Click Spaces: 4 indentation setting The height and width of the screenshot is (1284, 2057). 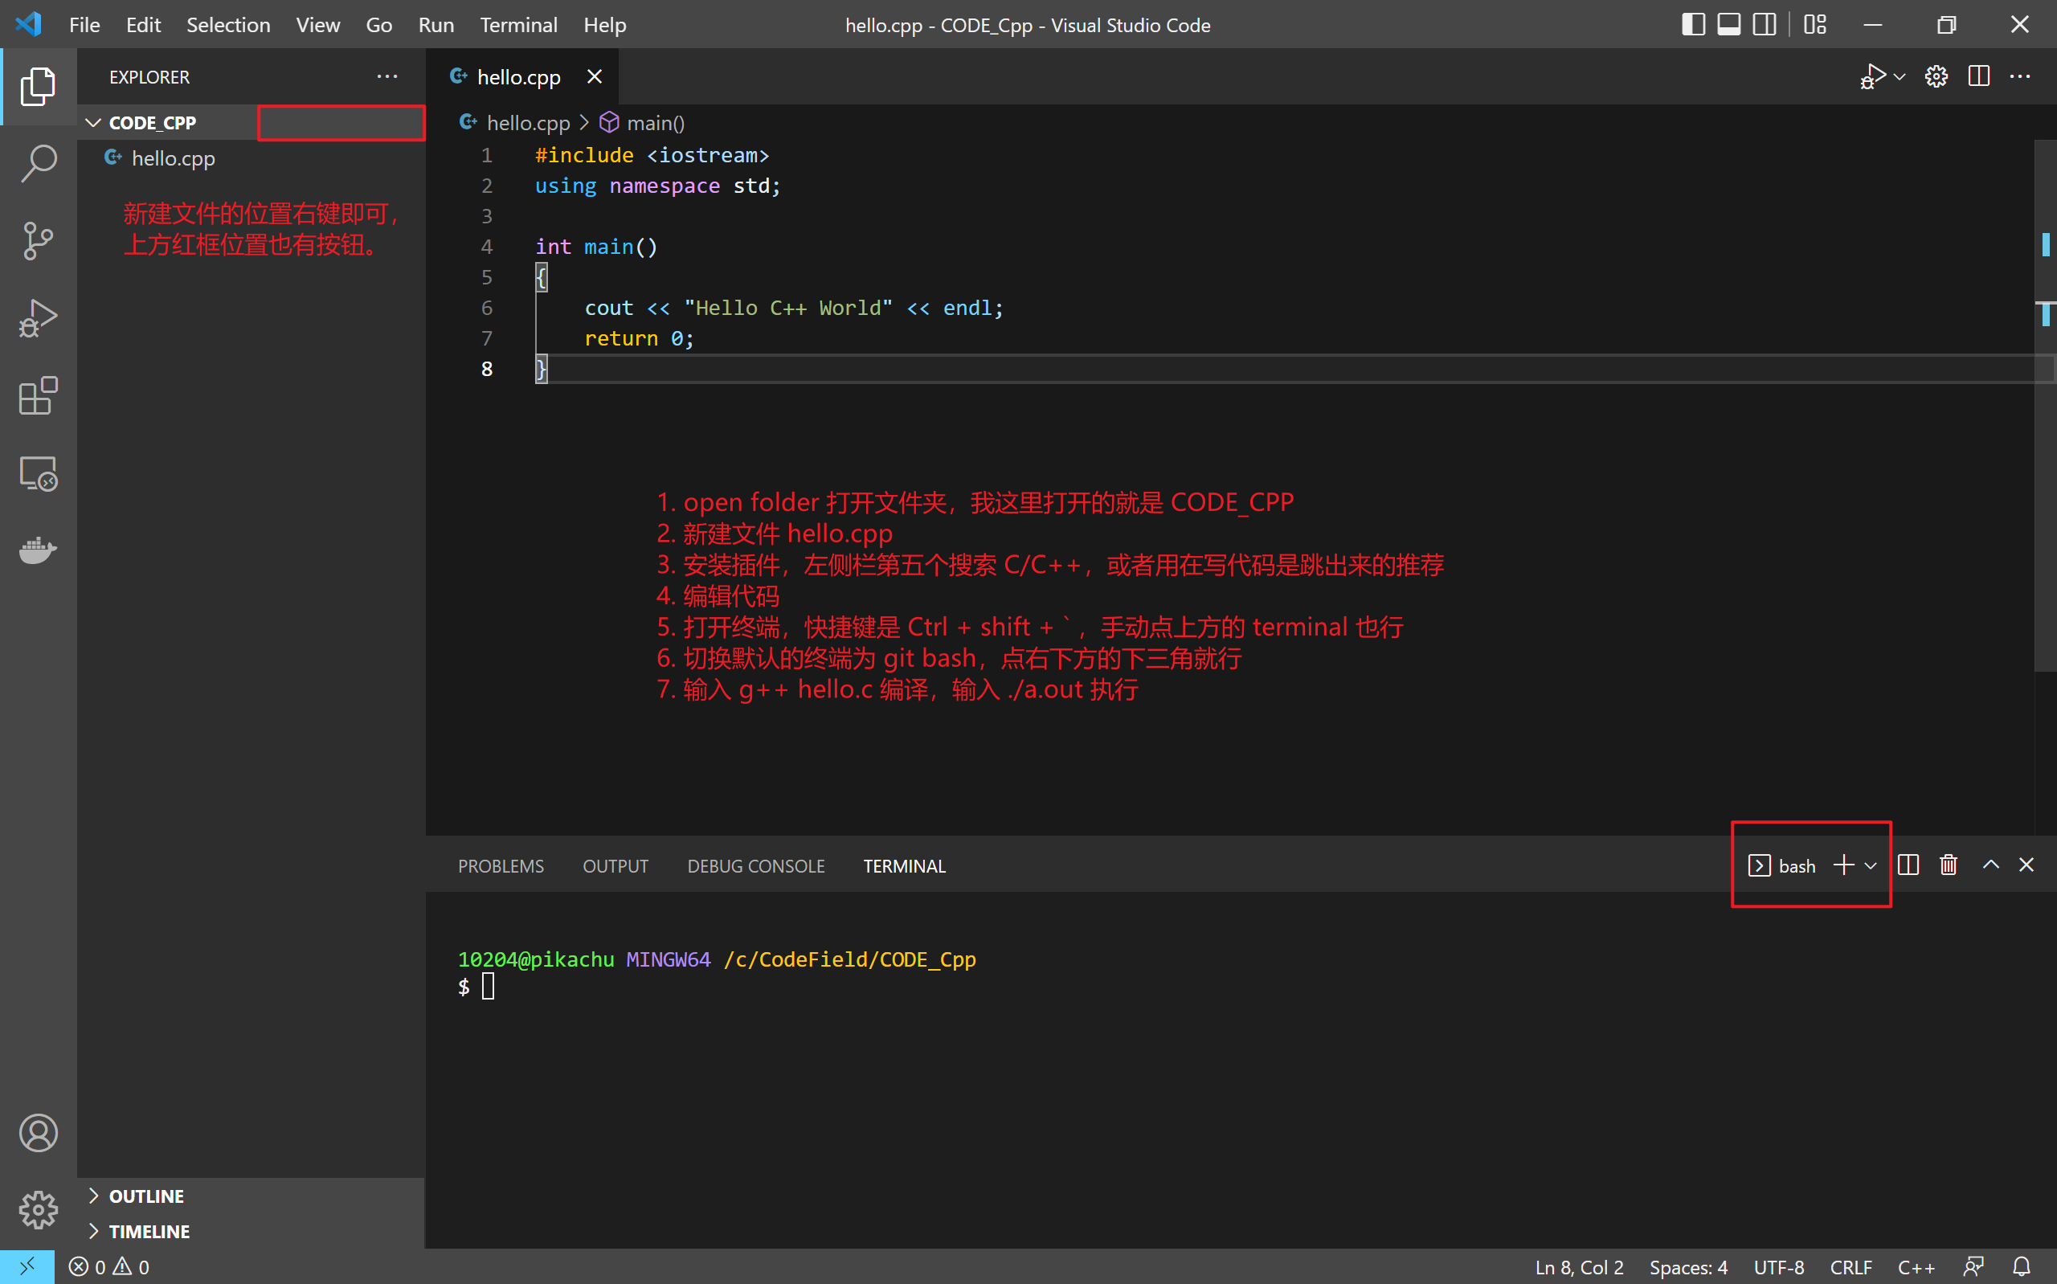[1687, 1267]
